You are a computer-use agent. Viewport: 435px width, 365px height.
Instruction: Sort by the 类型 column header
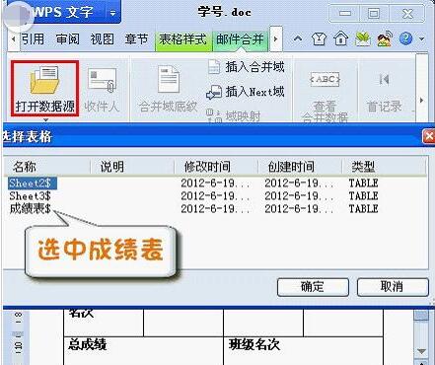click(384, 167)
